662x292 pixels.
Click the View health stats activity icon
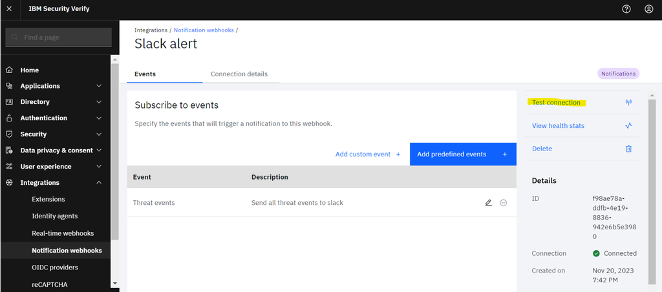click(x=628, y=125)
